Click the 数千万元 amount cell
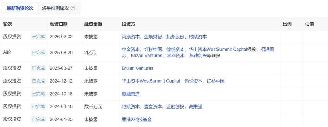Image resolution: width=328 pixels, height=127 pixels. tap(93, 106)
